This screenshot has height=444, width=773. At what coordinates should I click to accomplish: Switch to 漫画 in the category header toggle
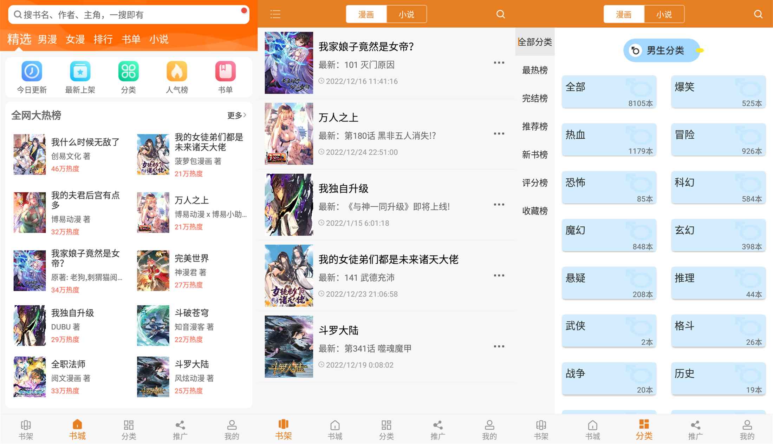(x=624, y=14)
